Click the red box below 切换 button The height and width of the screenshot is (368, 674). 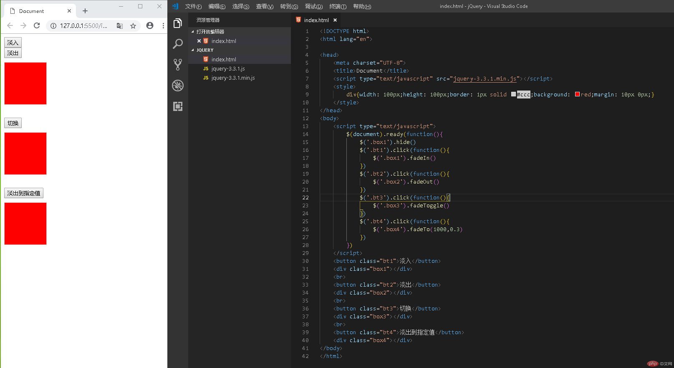click(x=25, y=154)
